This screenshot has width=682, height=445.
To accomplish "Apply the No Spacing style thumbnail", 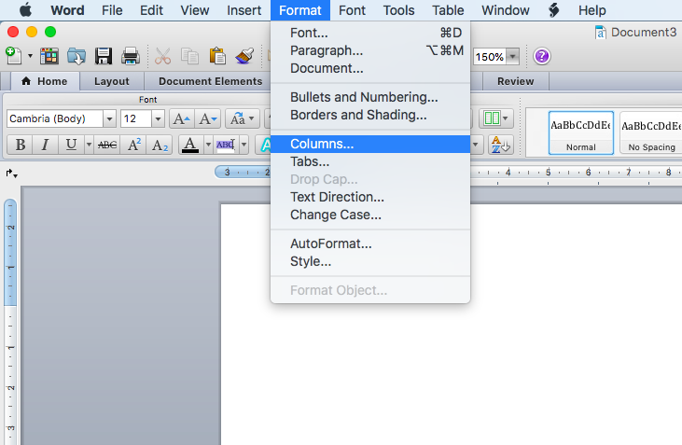I will click(649, 132).
